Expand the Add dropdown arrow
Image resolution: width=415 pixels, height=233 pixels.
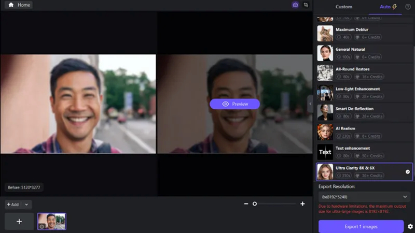(x=26, y=205)
